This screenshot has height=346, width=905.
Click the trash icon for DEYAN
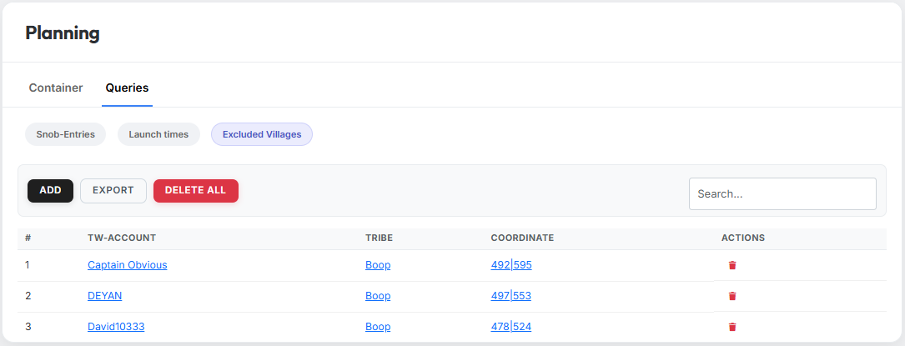[732, 296]
